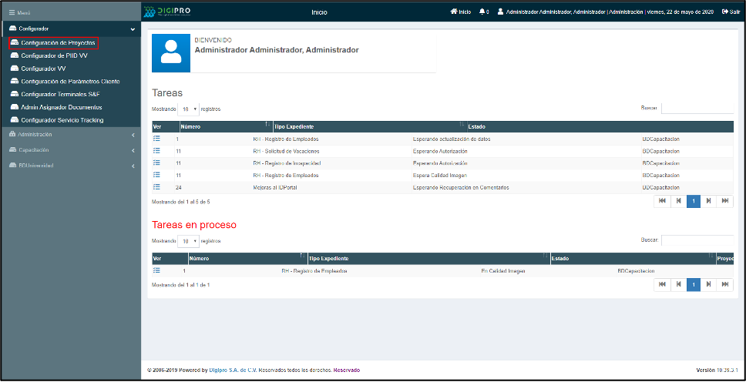Go to next page in Tareas en proceso
746x382 pixels.
(x=709, y=285)
